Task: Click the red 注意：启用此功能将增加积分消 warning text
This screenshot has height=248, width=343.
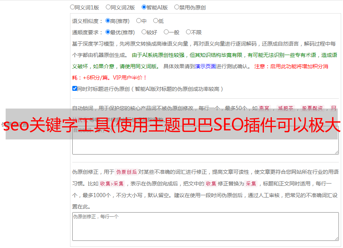Action: (291, 66)
